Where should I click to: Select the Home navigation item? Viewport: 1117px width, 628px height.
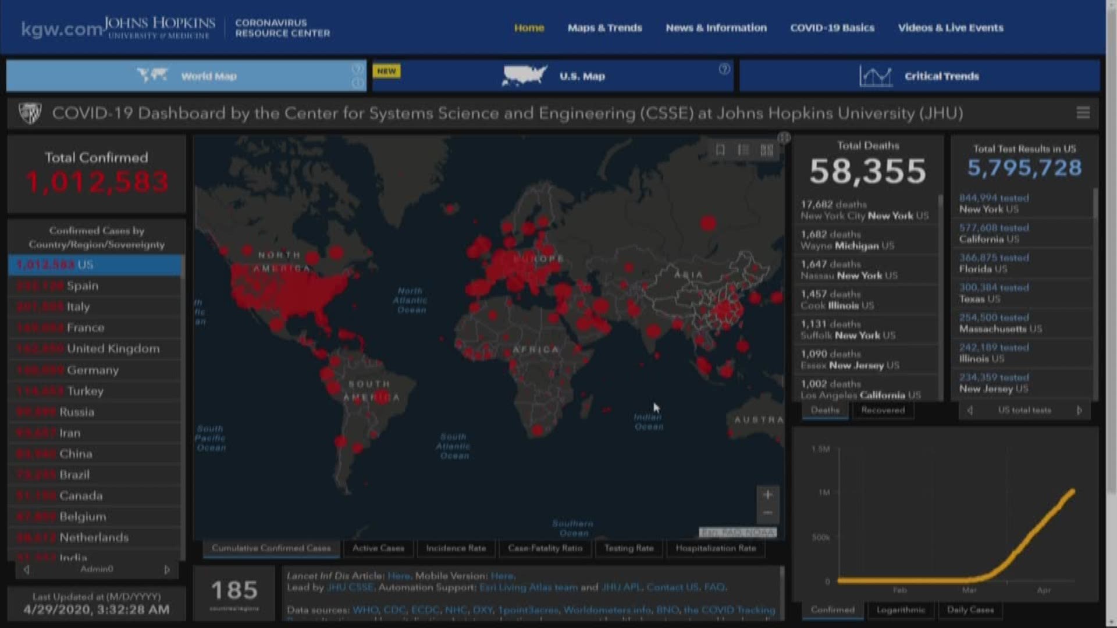click(x=529, y=28)
